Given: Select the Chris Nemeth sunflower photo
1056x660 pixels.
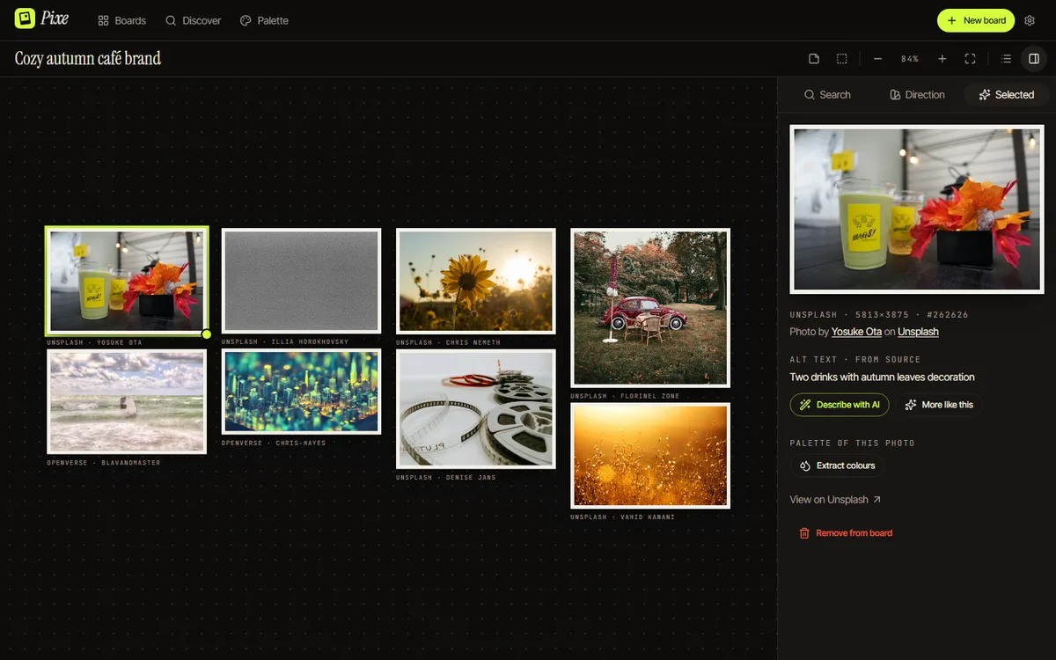Looking at the screenshot, I should pos(476,281).
